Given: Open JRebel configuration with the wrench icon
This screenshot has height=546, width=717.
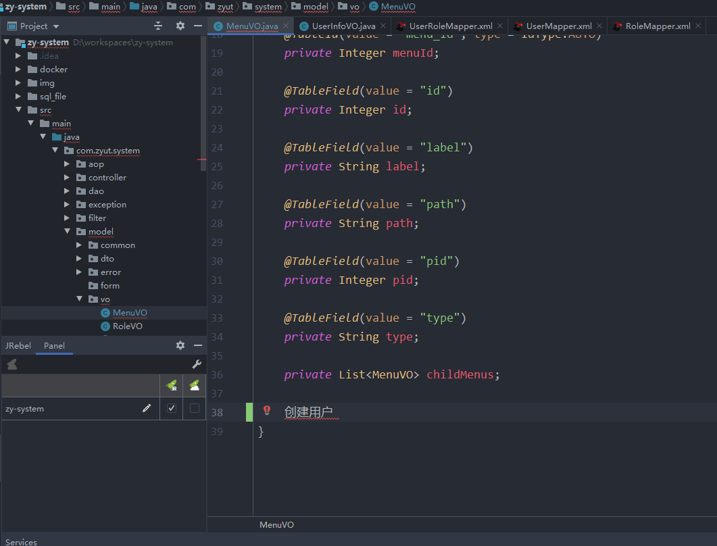Looking at the screenshot, I should 197,364.
